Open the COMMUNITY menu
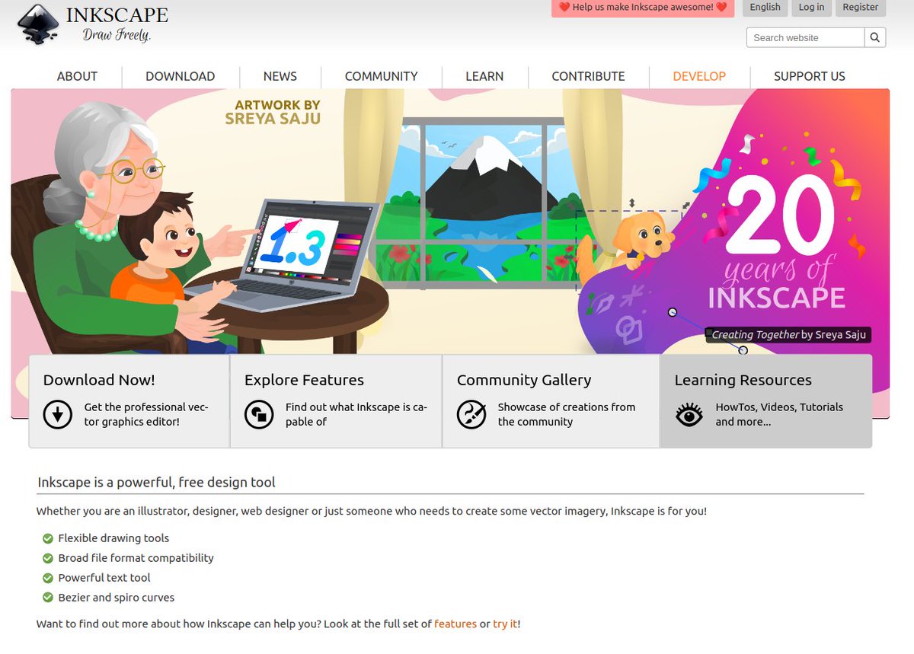The width and height of the screenshot is (914, 654). coord(381,76)
